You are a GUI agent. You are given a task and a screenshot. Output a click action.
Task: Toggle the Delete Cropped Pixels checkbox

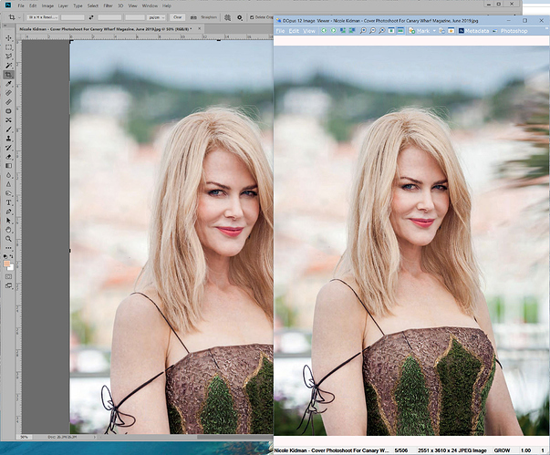[x=252, y=17]
